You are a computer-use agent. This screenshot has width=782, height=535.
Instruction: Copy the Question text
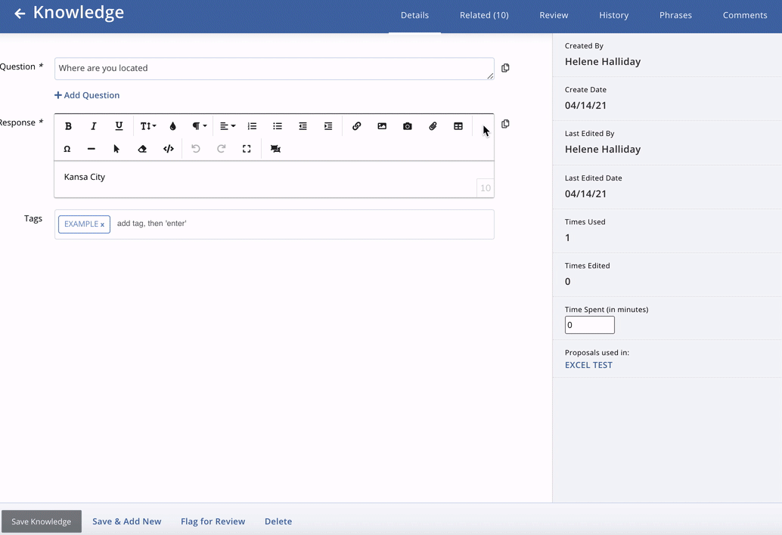tap(505, 68)
